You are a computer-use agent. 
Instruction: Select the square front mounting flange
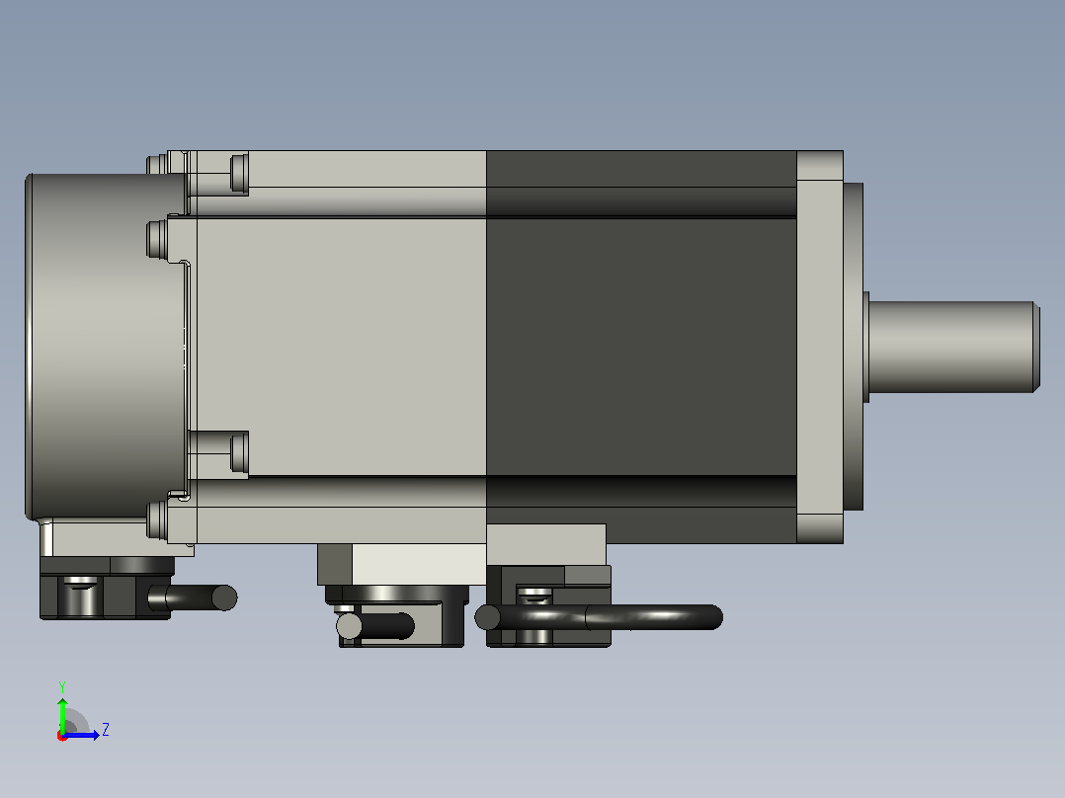tap(820, 347)
